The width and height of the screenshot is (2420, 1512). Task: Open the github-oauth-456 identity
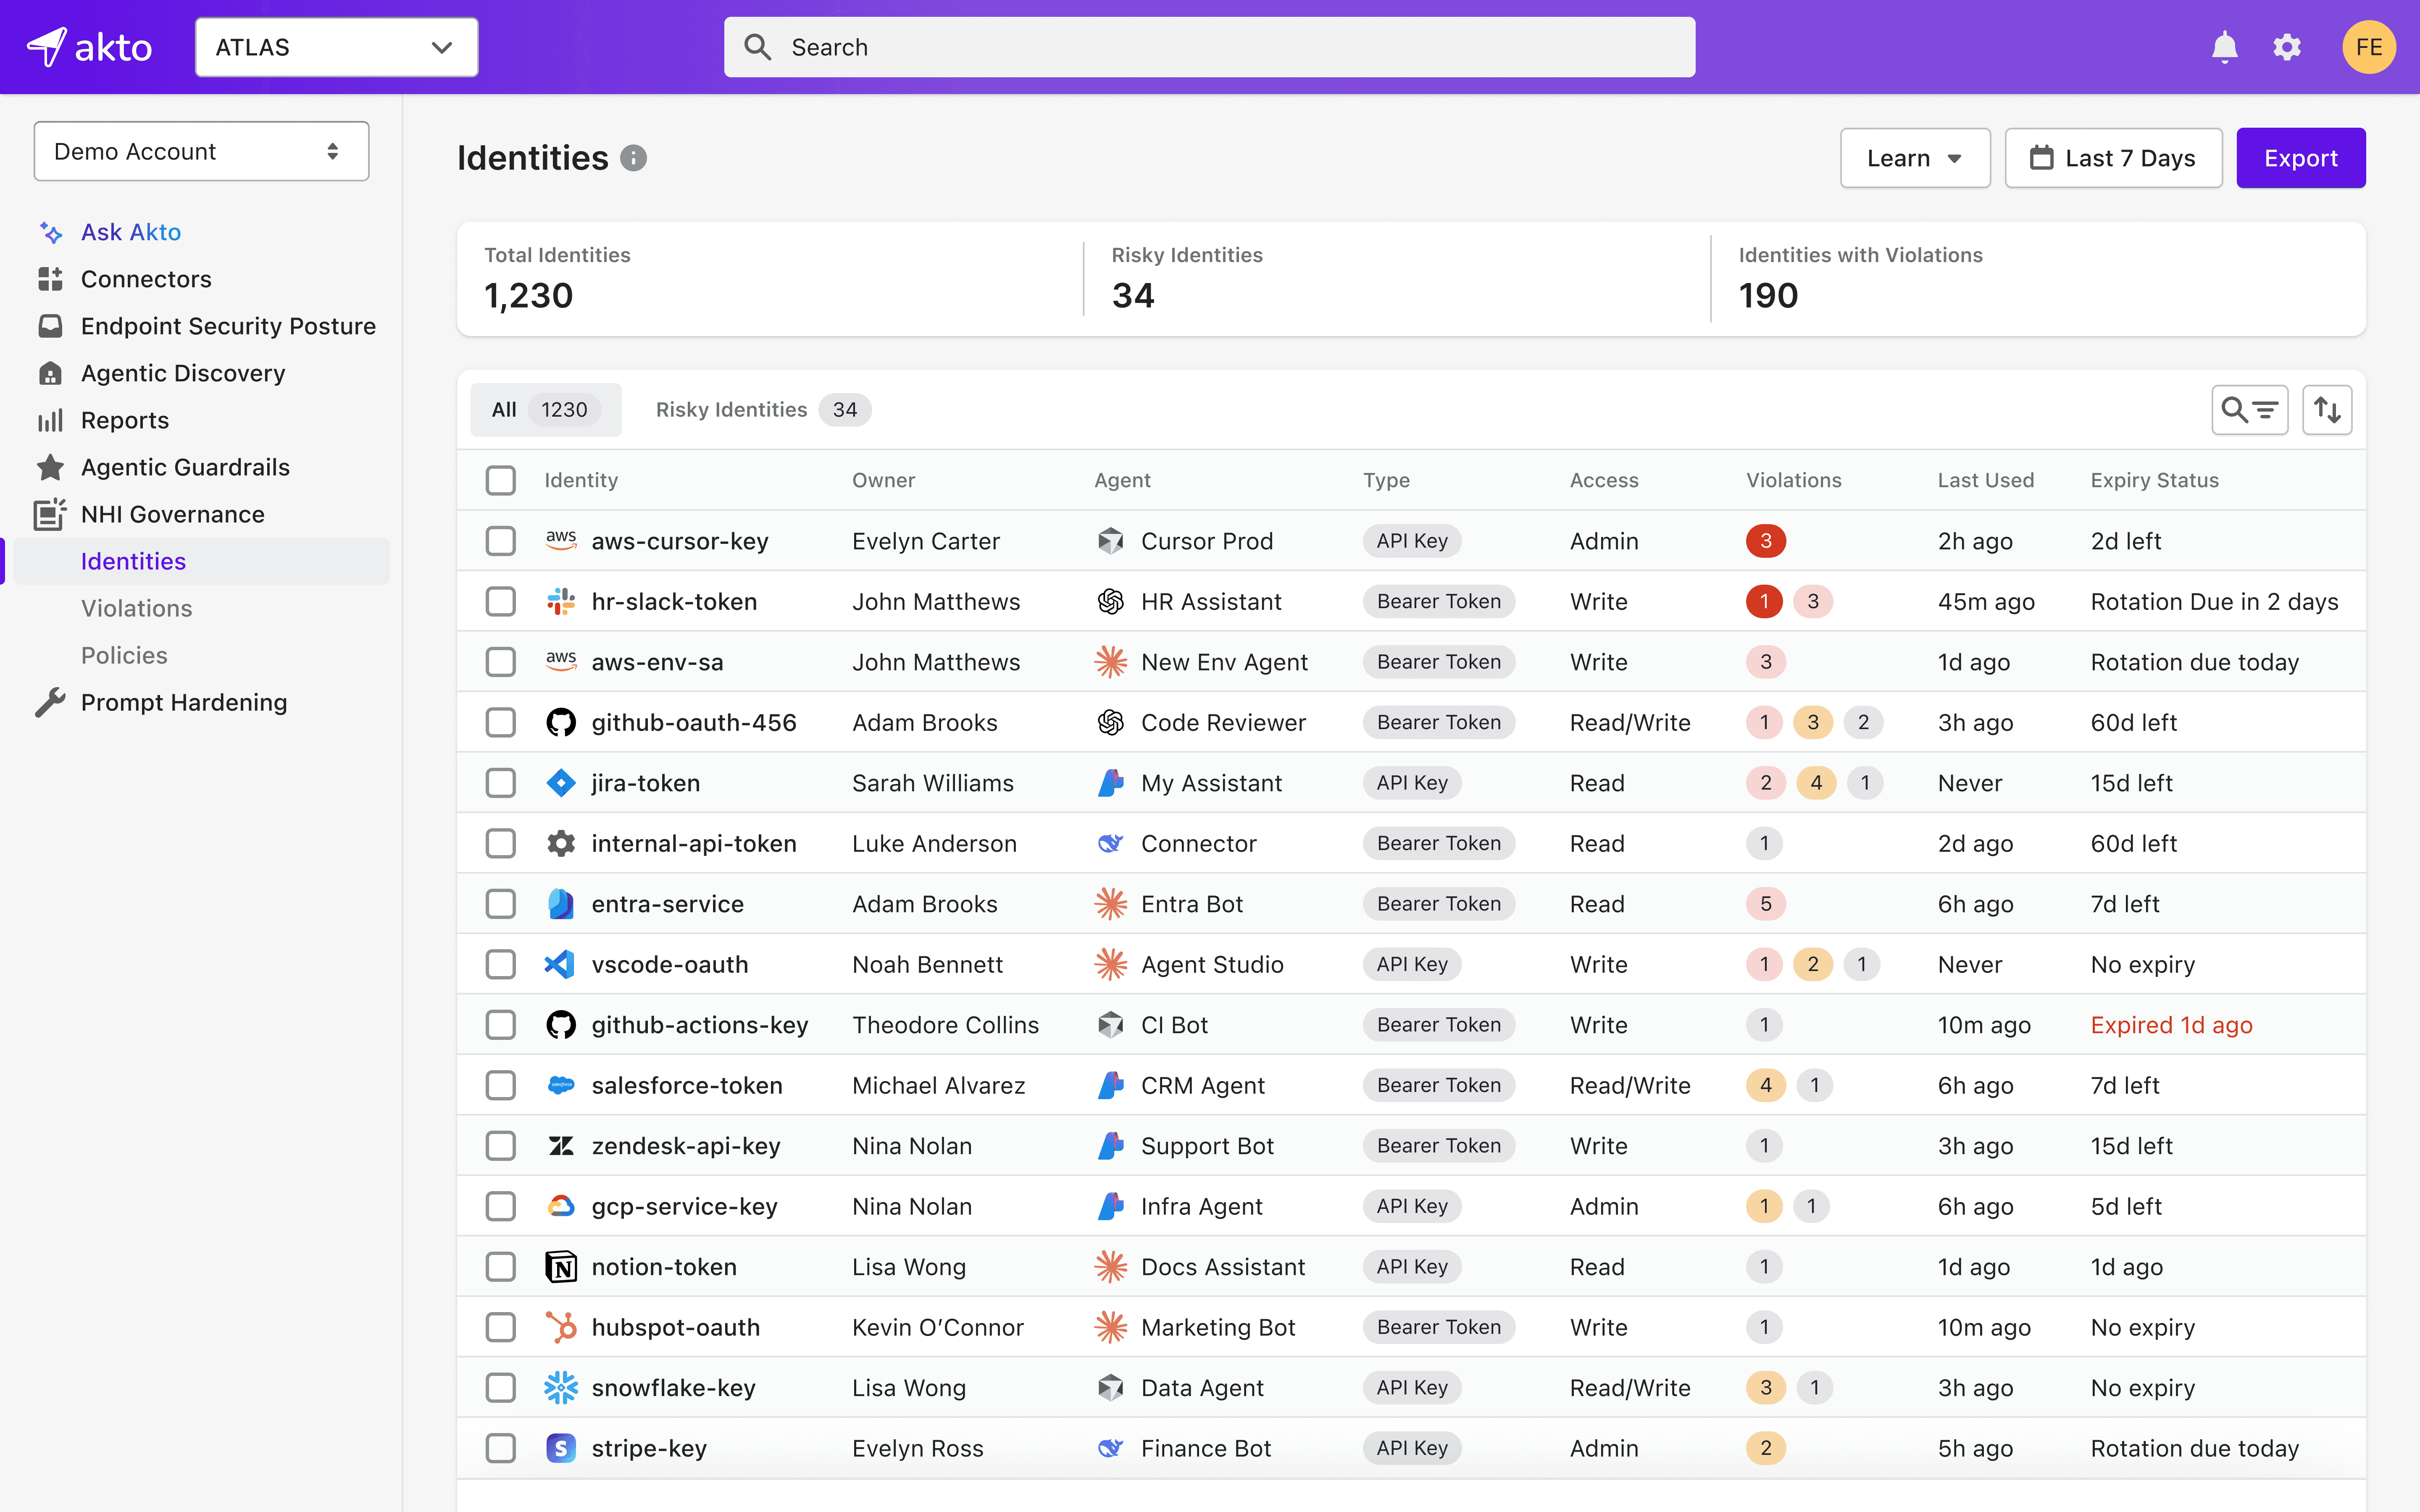click(694, 722)
